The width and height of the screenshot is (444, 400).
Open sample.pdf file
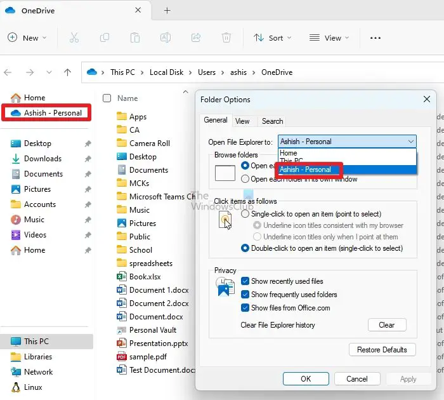click(141, 357)
